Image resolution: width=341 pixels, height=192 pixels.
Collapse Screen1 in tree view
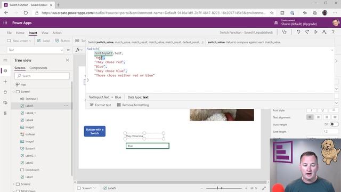point(13,92)
